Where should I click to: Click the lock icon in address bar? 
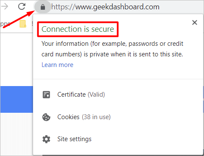(x=43, y=7)
